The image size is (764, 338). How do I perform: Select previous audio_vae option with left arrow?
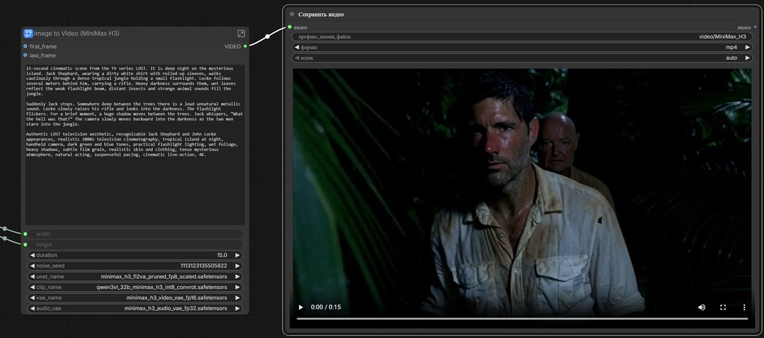pyautogui.click(x=32, y=309)
